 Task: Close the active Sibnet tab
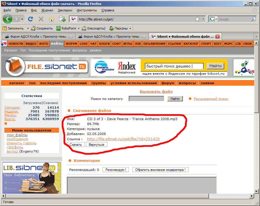pyautogui.click(x=217, y=37)
